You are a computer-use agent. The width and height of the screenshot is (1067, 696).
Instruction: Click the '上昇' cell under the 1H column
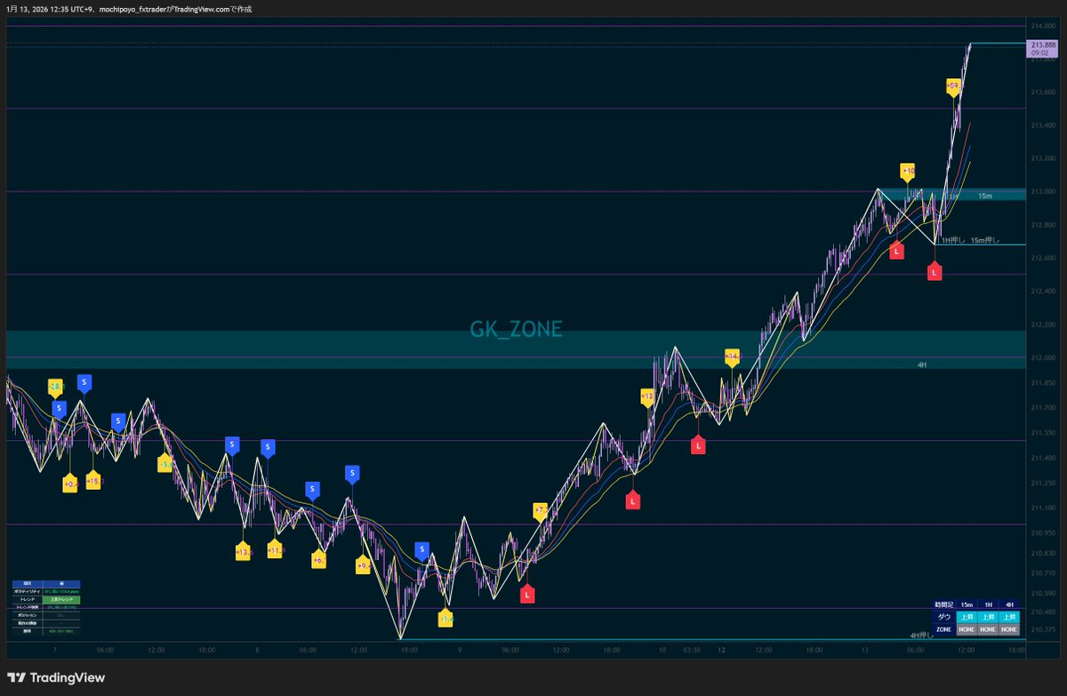988,617
